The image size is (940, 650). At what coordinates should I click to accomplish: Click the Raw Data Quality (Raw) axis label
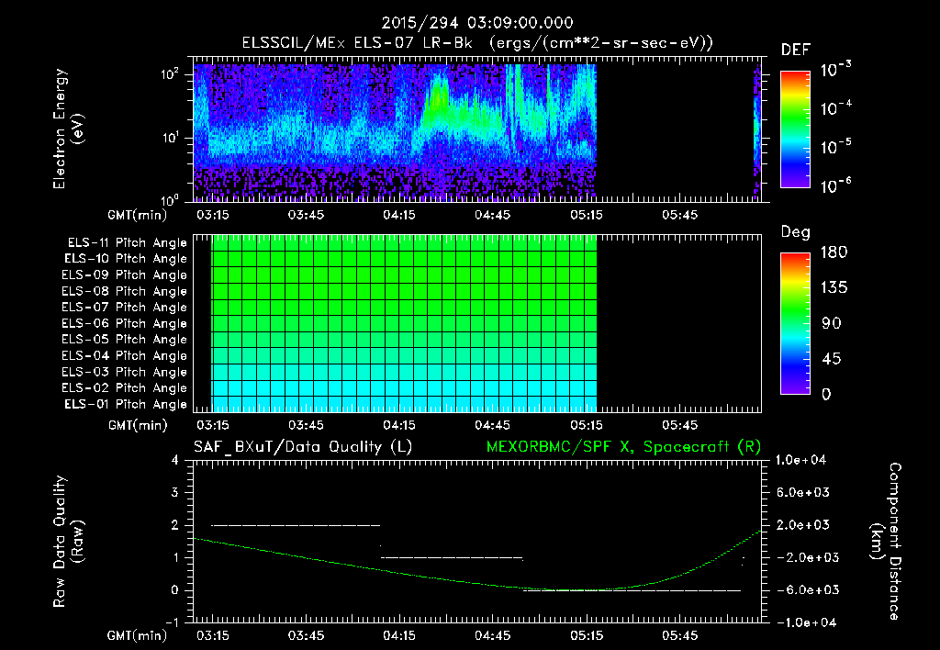(x=68, y=542)
